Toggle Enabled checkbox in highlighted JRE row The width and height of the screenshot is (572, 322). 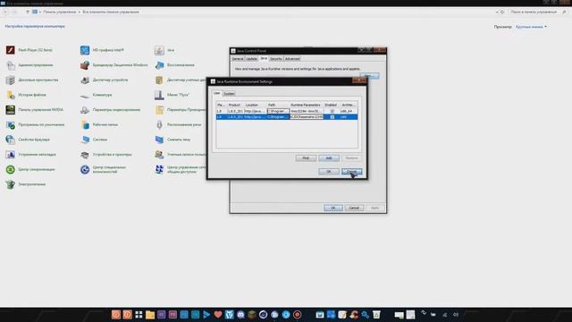coord(332,117)
